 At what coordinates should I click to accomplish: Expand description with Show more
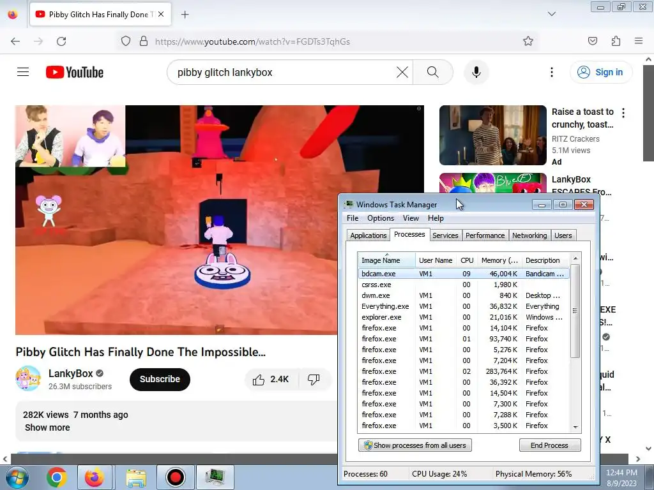tap(47, 427)
